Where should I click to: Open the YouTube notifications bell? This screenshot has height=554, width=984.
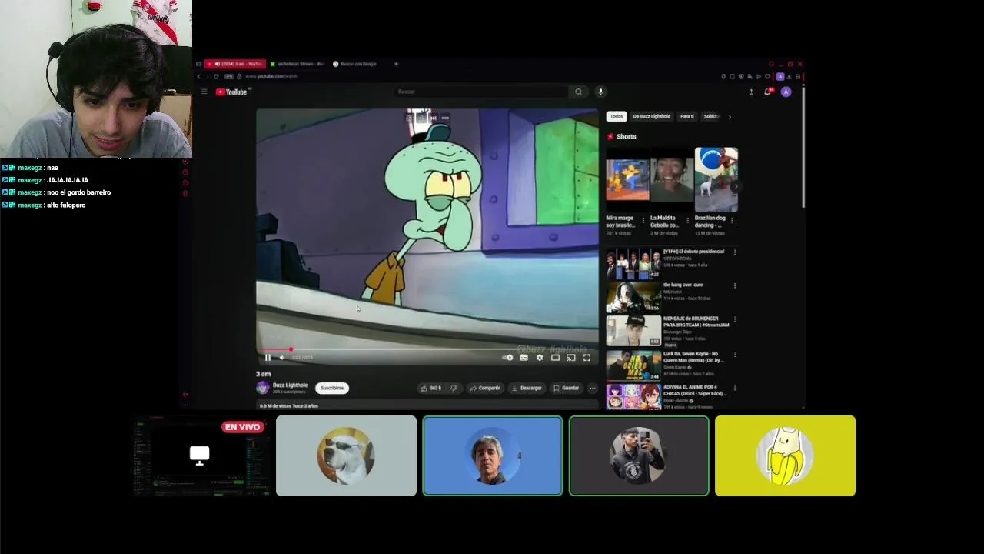tap(767, 92)
